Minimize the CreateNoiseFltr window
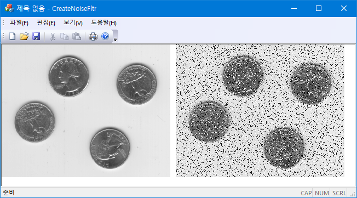357x198 pixels. [294, 8]
